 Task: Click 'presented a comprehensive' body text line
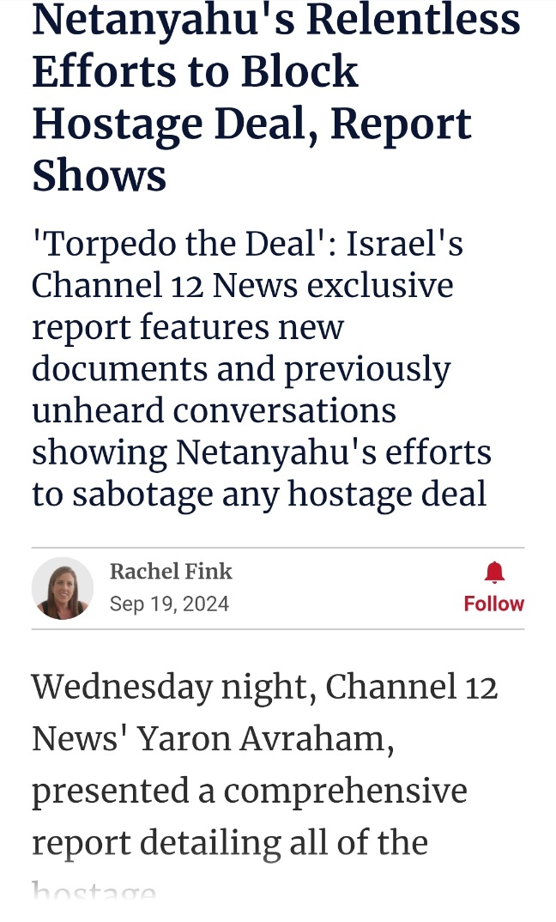[x=249, y=791]
